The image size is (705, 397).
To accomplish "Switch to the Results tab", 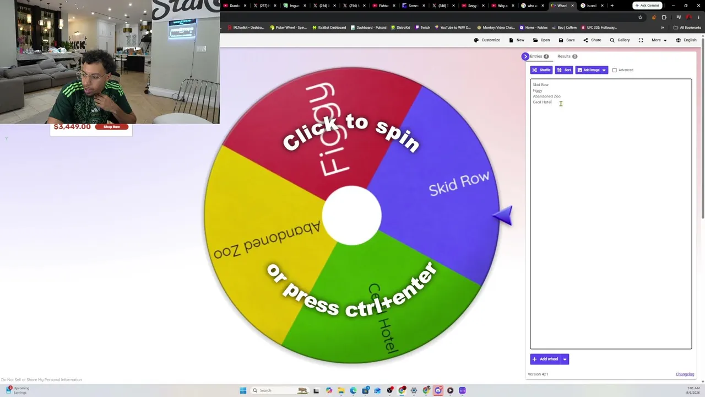I will coord(567,56).
